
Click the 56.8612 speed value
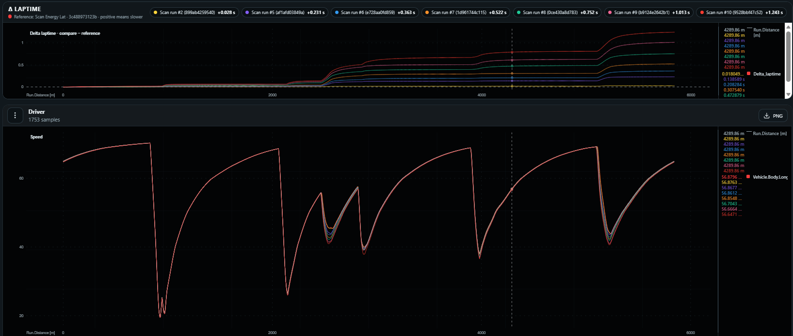click(731, 193)
